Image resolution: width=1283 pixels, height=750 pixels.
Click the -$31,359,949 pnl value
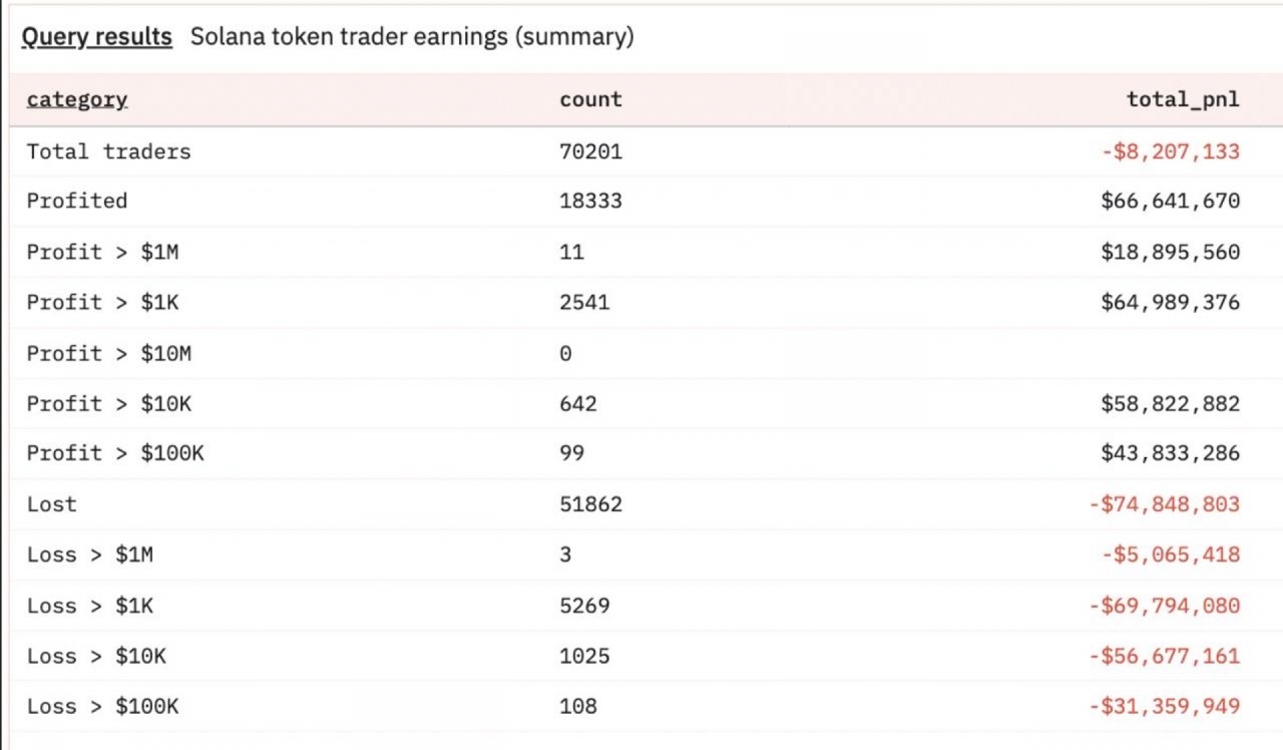tap(1164, 706)
